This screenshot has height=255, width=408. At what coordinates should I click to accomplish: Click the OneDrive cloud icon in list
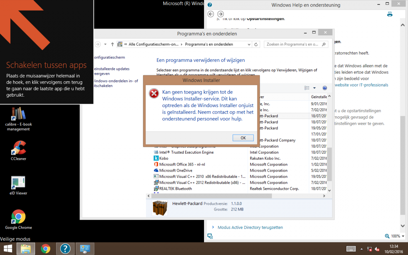[156, 170]
